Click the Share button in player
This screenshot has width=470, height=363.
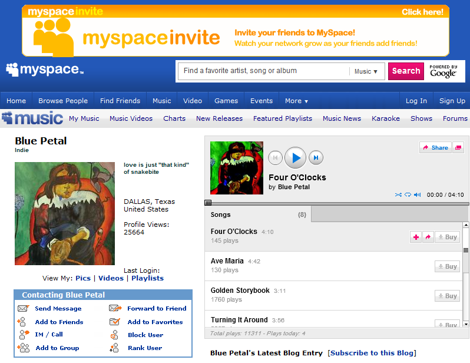[435, 147]
